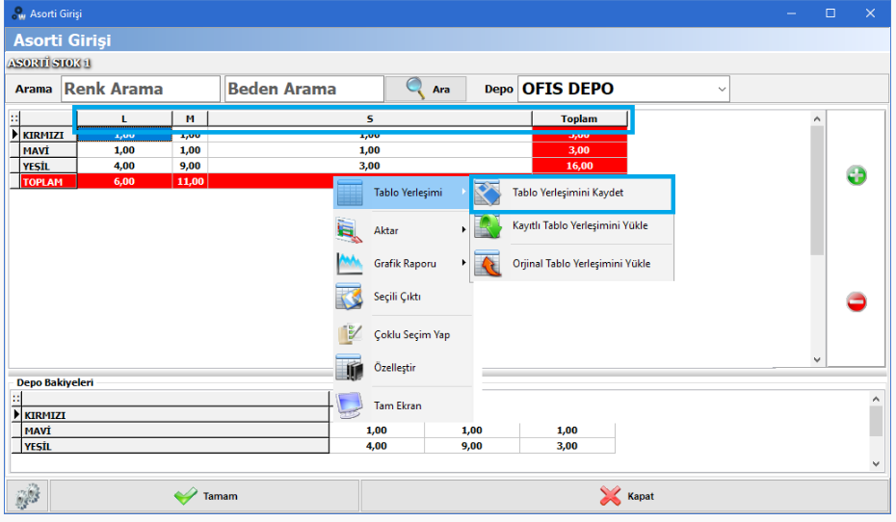The width and height of the screenshot is (896, 522).
Task: Click the L column header
Action: 124,118
